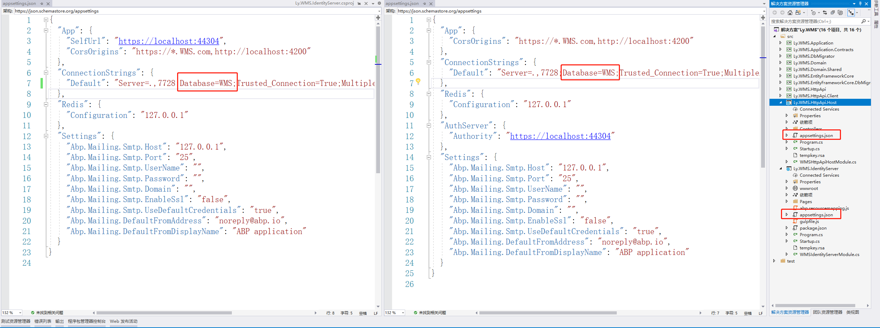Open the schema dropdown for appsettings
This screenshot has width=880, height=328.
coord(379,11)
